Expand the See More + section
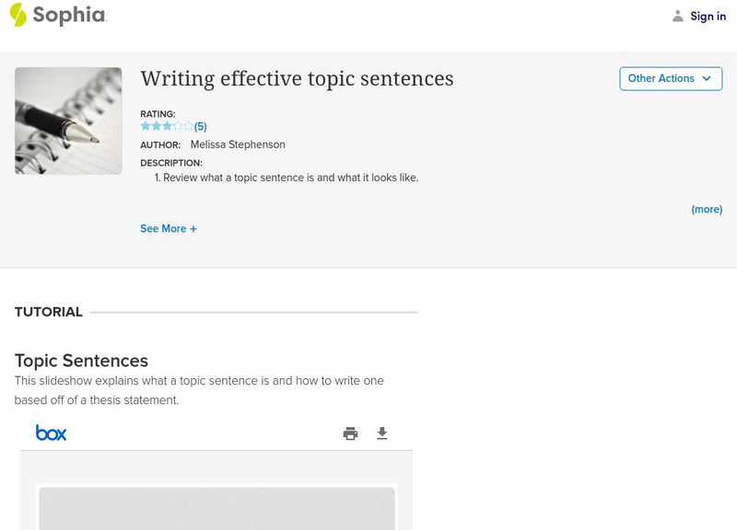Image resolution: width=737 pixels, height=530 pixels. pyautogui.click(x=168, y=228)
